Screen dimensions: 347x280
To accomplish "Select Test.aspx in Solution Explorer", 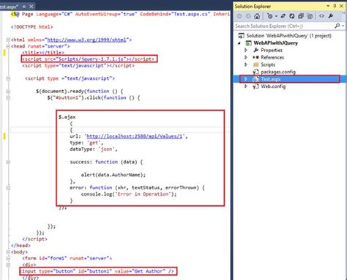I will (x=271, y=79).
